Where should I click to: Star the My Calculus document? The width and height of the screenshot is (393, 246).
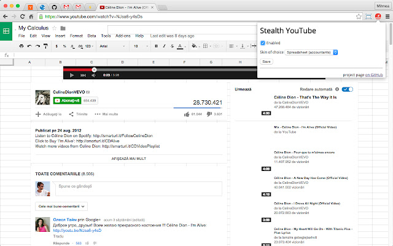[54, 28]
